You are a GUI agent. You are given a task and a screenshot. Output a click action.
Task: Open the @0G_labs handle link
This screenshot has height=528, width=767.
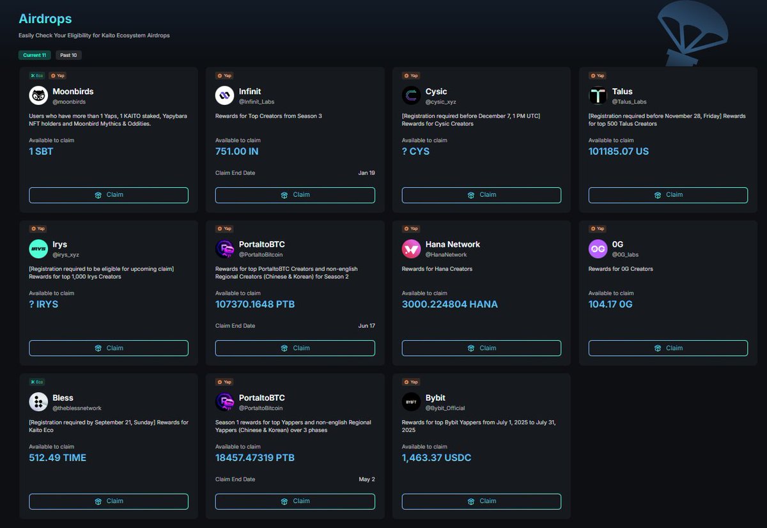pyautogui.click(x=626, y=254)
